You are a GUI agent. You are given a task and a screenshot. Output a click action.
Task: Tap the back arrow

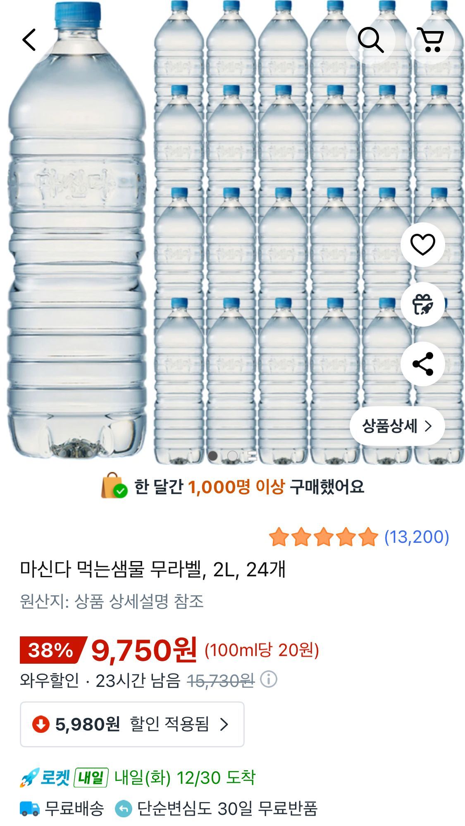29,40
